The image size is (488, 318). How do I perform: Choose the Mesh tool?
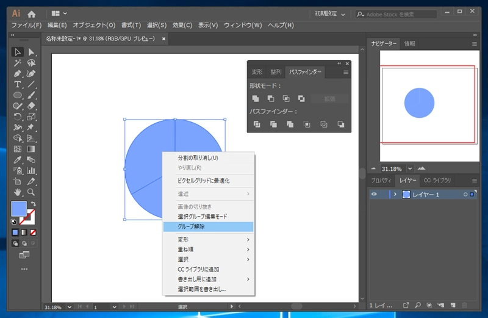(x=18, y=149)
